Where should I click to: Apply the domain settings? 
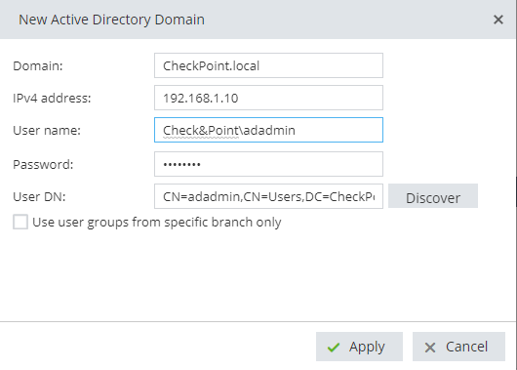click(x=359, y=347)
